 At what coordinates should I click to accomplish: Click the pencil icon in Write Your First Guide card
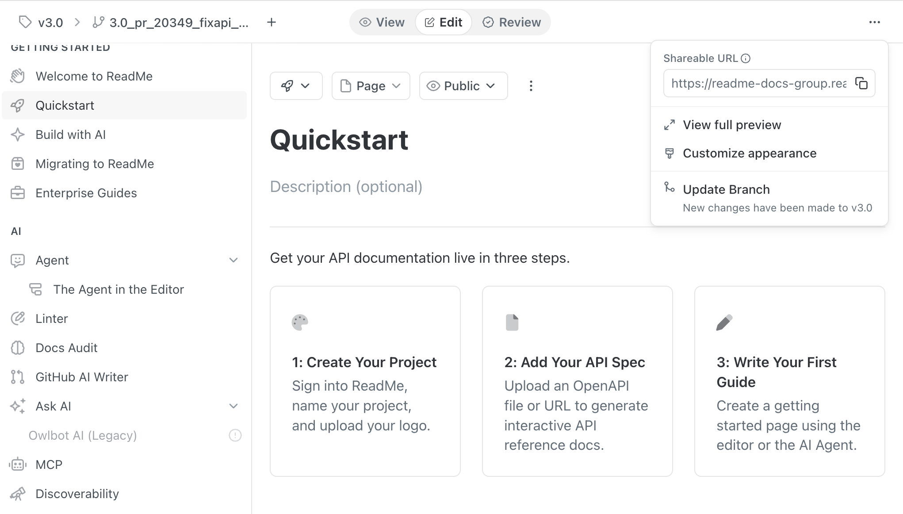(724, 322)
